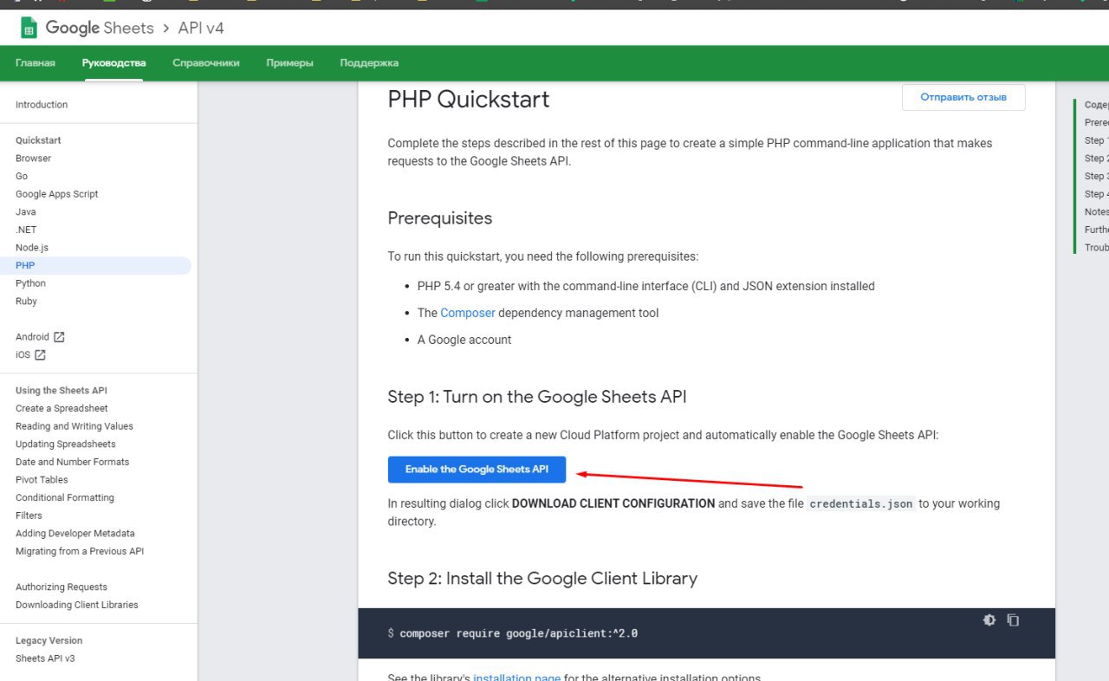
Task: Open Node.js quickstart in sidebar
Action: pos(32,248)
